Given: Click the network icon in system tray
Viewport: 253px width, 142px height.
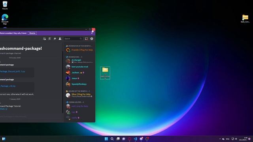Looking at the screenshot, I should point(232,139).
